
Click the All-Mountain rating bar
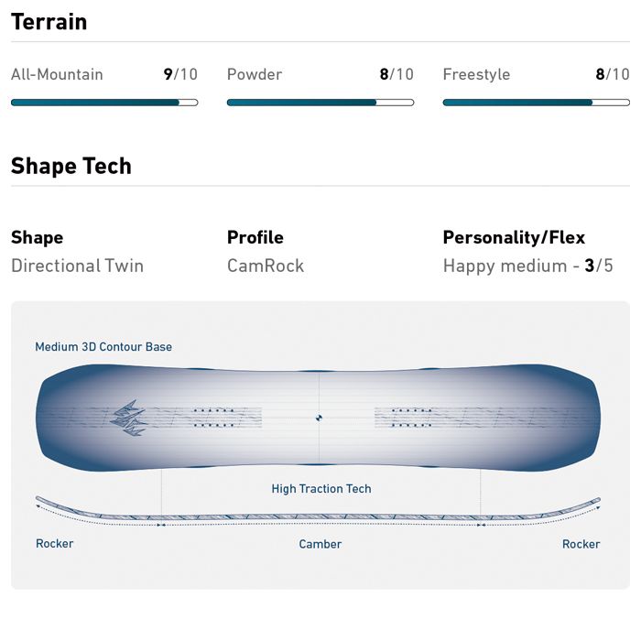click(x=104, y=103)
